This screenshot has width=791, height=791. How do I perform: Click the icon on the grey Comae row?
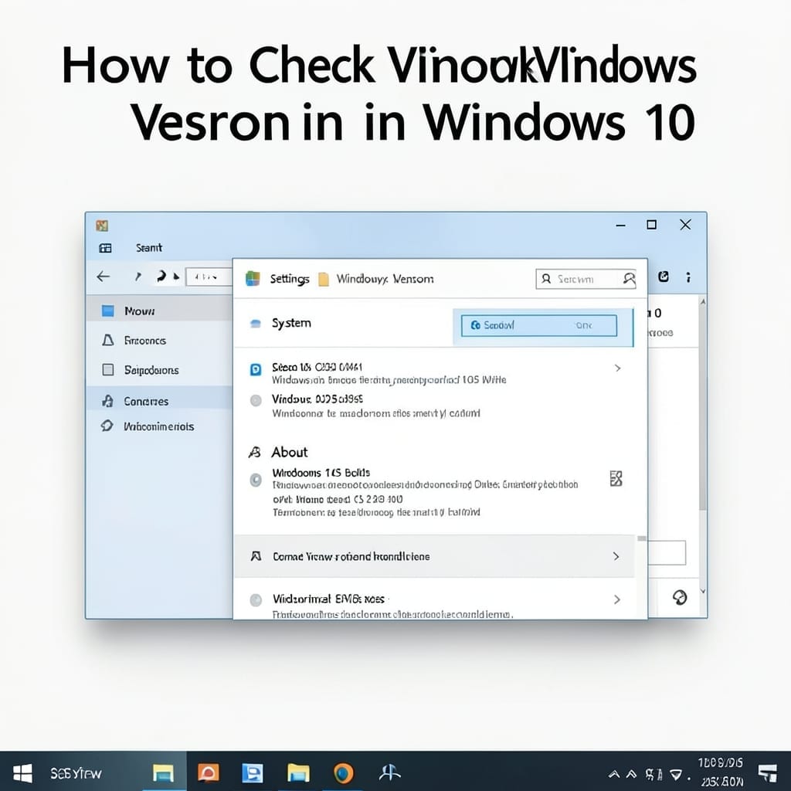(x=256, y=556)
